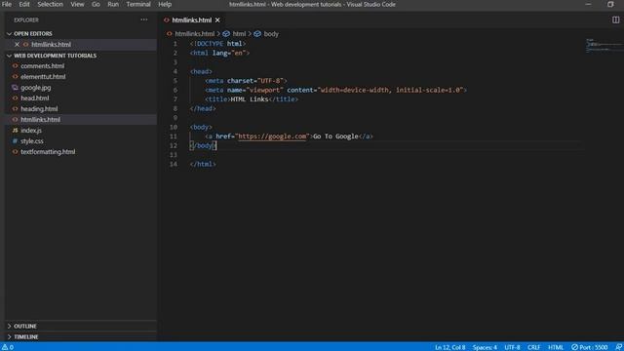Open the Explorer more actions ellipsis
Screen dimensions: 624x351
tap(143, 19)
